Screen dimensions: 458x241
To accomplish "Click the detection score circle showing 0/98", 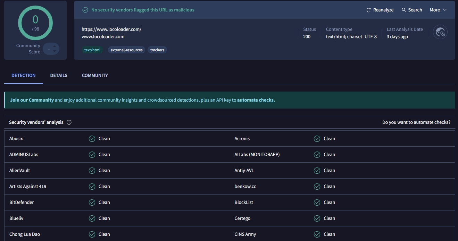I will tap(35, 23).
